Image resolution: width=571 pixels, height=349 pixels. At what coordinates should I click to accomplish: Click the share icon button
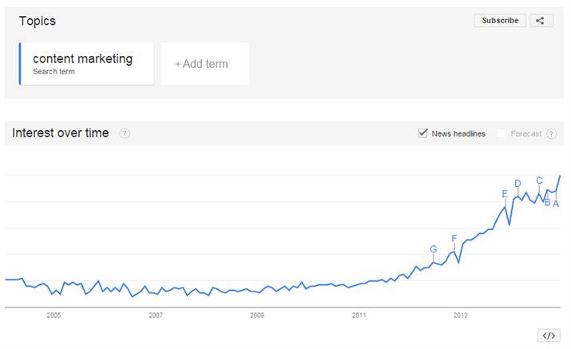point(541,21)
